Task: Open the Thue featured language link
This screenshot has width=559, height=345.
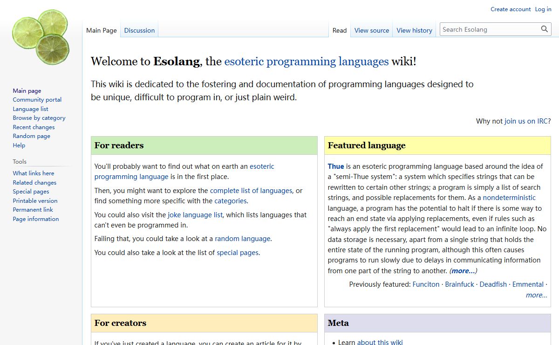Action: pos(336,166)
